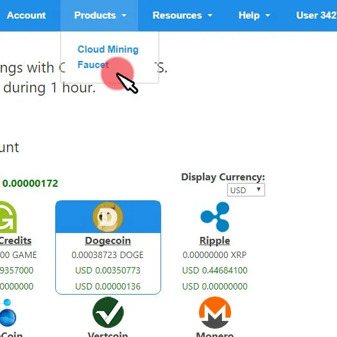337x337 pixels.
Task: Click the USD 0.00350773 Dogecoin price
Action: [x=108, y=270]
